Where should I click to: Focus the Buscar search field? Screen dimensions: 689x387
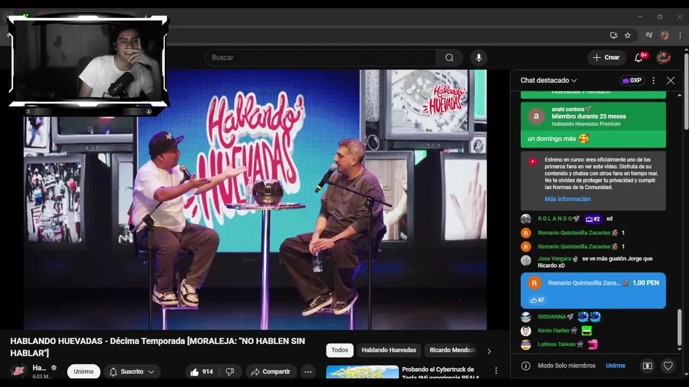[x=320, y=58]
